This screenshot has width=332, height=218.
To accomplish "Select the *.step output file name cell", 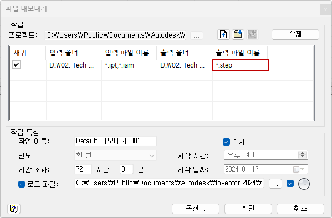I will click(241, 65).
